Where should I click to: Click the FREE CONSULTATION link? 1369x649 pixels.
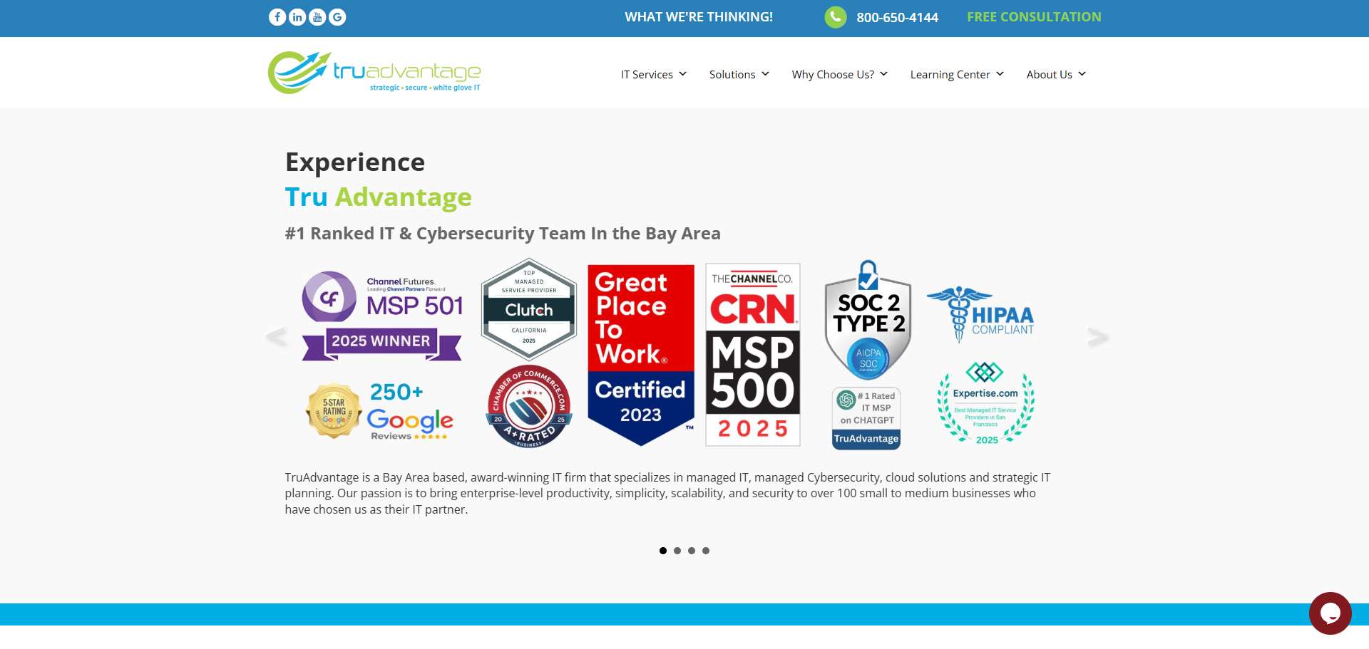(x=1034, y=17)
